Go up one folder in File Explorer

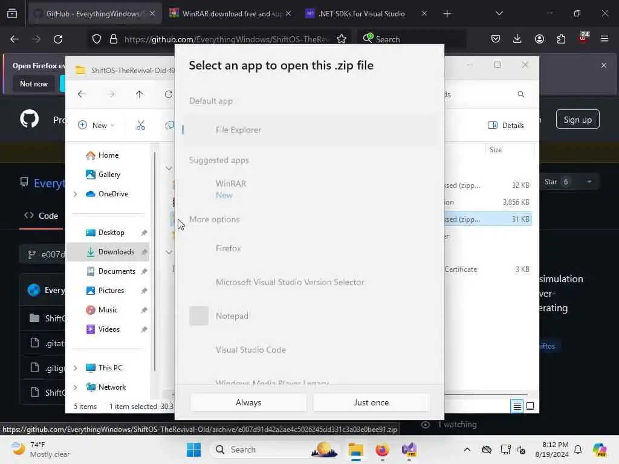140,94
